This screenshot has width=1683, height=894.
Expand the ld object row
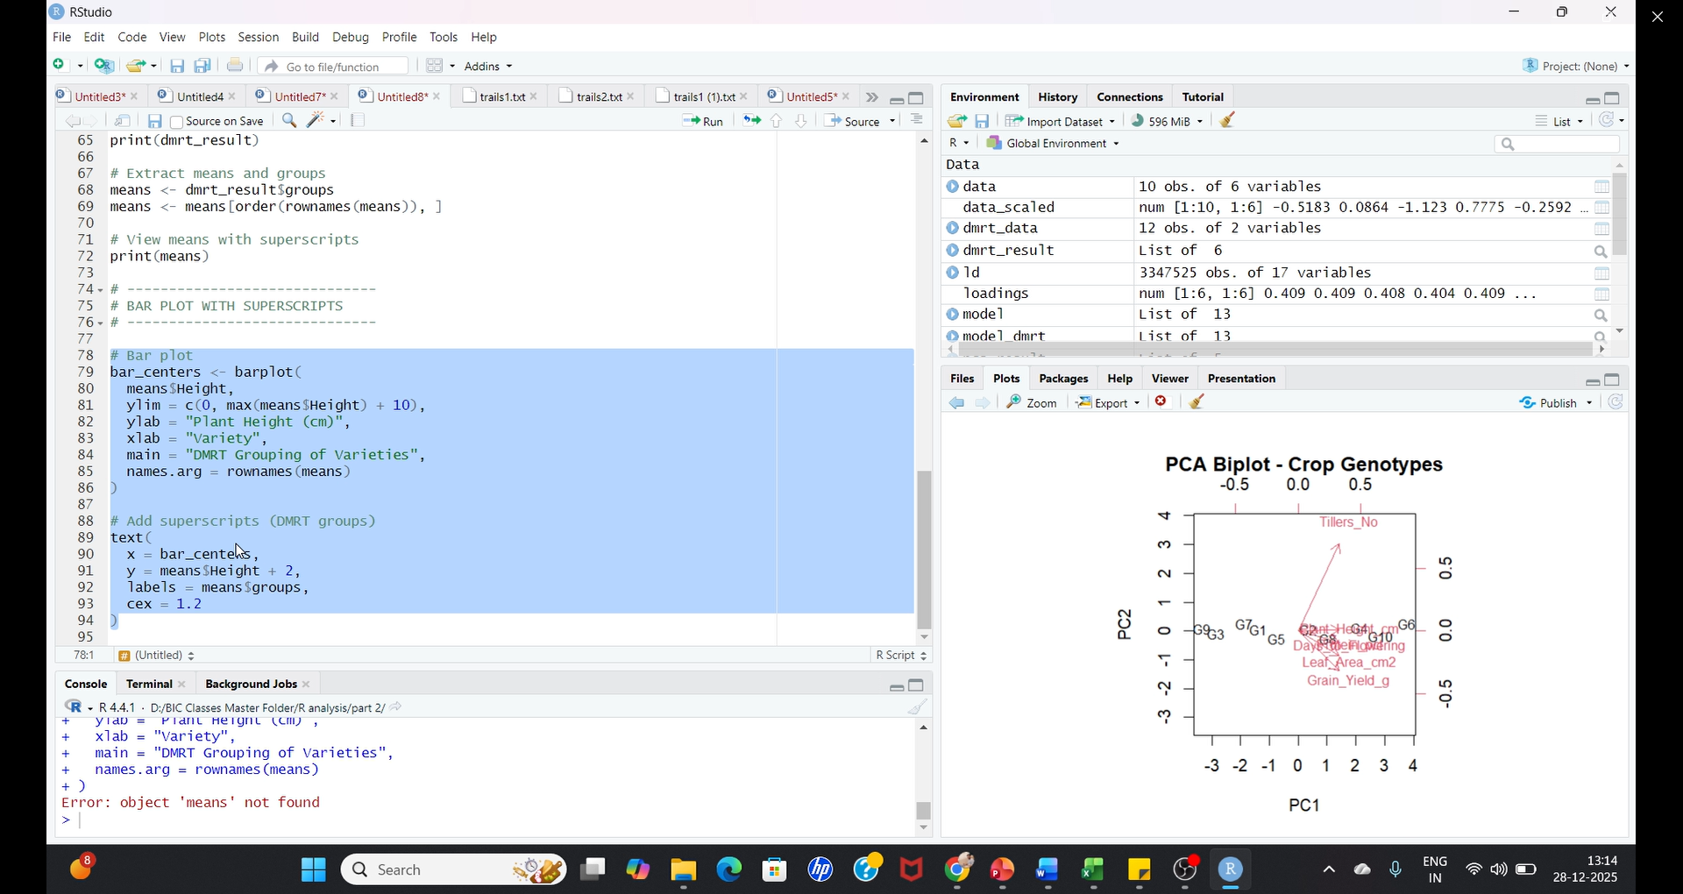click(952, 273)
